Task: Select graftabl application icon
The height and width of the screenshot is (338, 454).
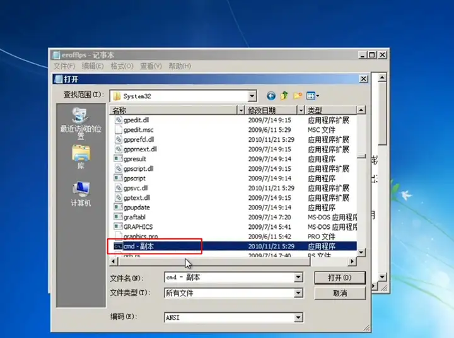Action: coord(118,217)
